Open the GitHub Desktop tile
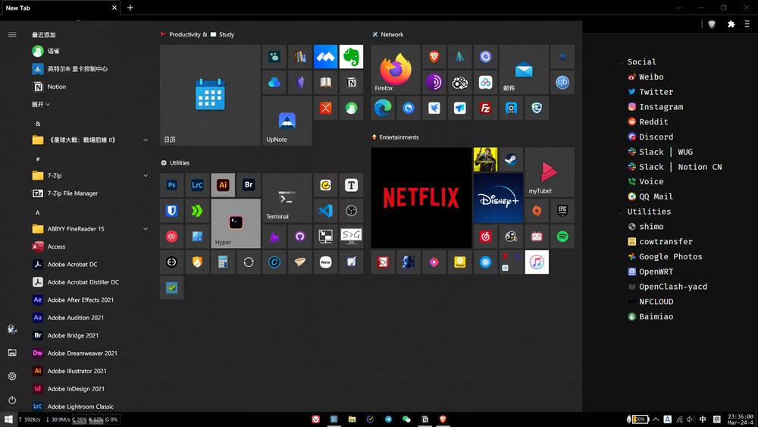Viewport: 758px width, 427px height. click(299, 236)
